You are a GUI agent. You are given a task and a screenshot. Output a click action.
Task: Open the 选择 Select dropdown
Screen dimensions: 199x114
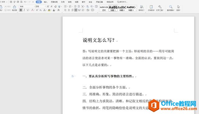pos(178,8)
